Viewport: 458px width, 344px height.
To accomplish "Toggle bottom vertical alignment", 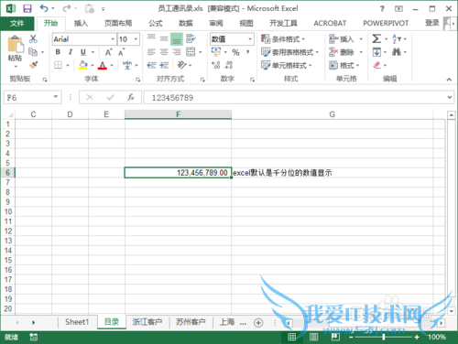I will pyautogui.click(x=177, y=39).
